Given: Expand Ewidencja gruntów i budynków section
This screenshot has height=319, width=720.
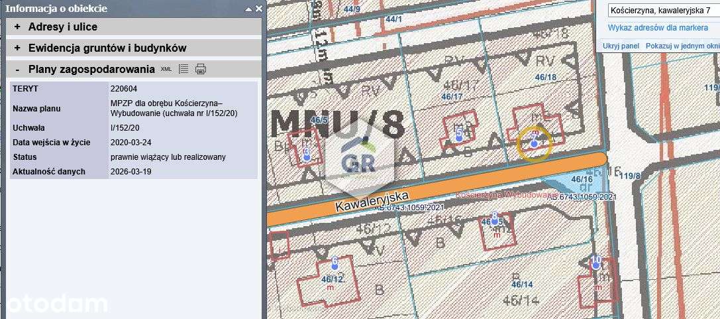Looking at the screenshot, I should coord(134,48).
